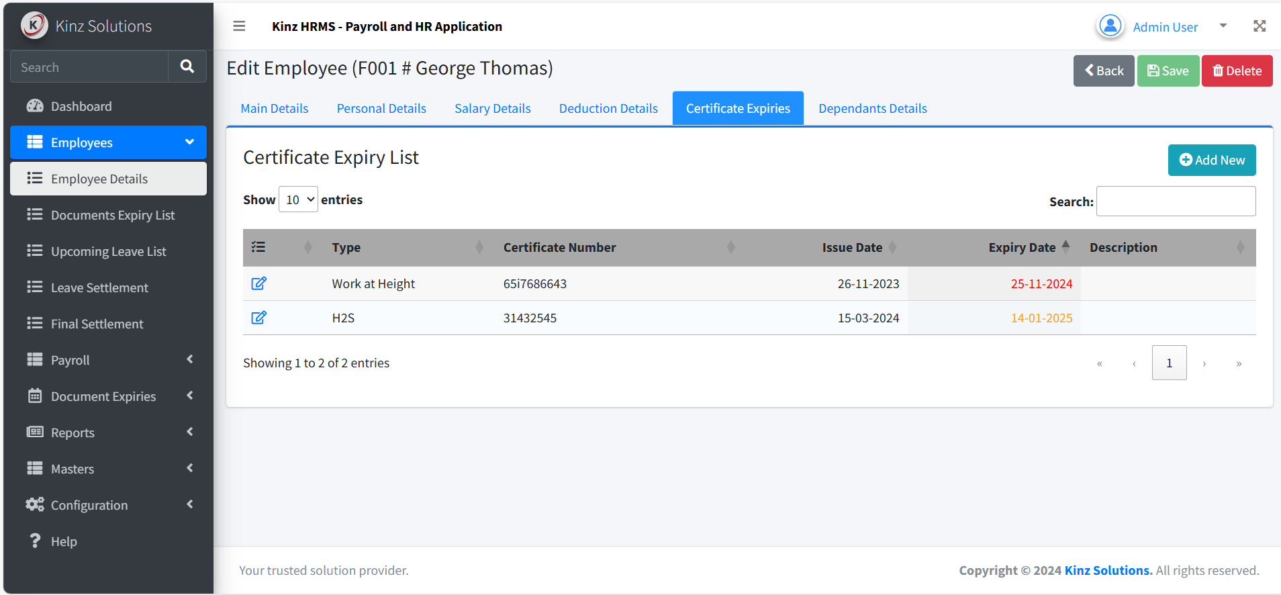
Task: Expand the Configuration submenu chevron
Action: point(190,504)
